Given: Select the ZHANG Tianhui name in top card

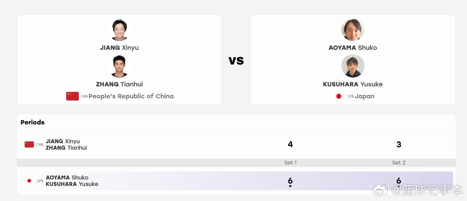Looking at the screenshot, I should [x=119, y=84].
